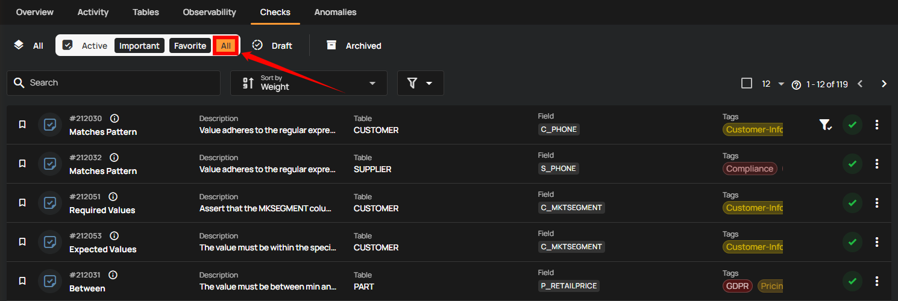Click SUPPLIER table name

click(x=372, y=169)
